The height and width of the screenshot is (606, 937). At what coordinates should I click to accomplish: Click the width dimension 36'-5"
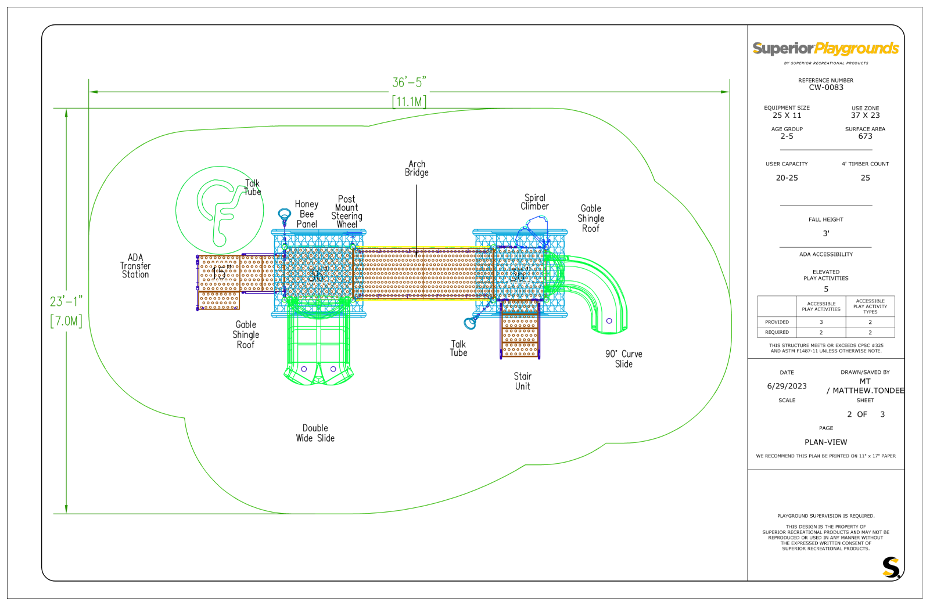[409, 82]
